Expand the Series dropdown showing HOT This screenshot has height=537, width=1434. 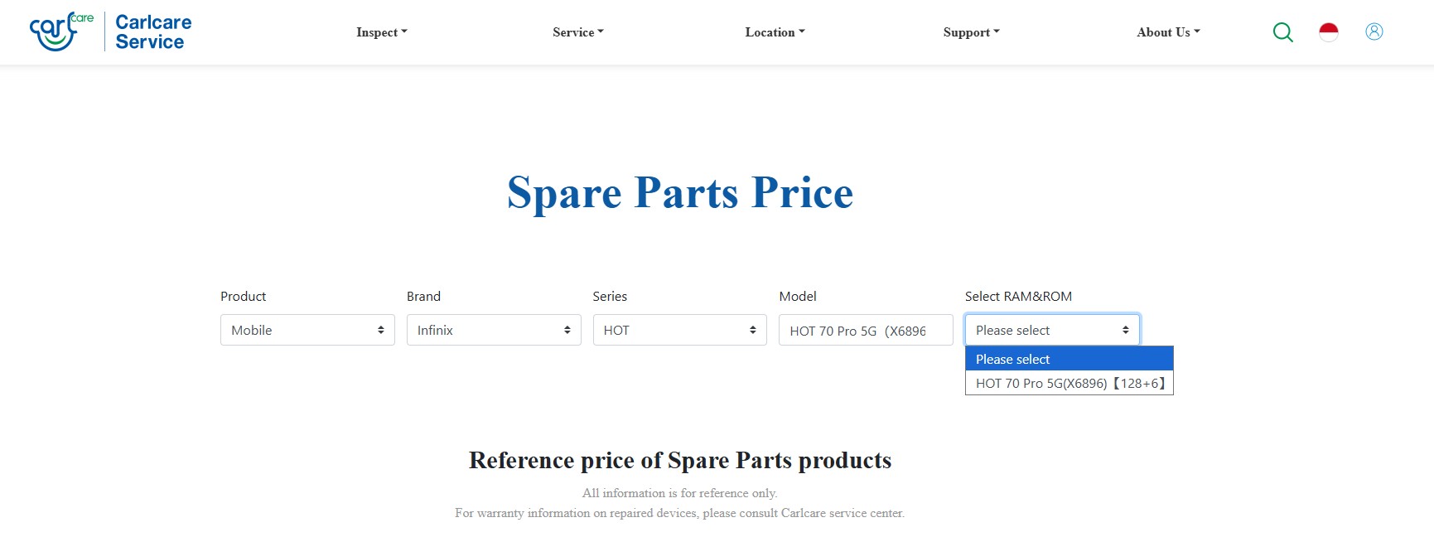pyautogui.click(x=679, y=330)
